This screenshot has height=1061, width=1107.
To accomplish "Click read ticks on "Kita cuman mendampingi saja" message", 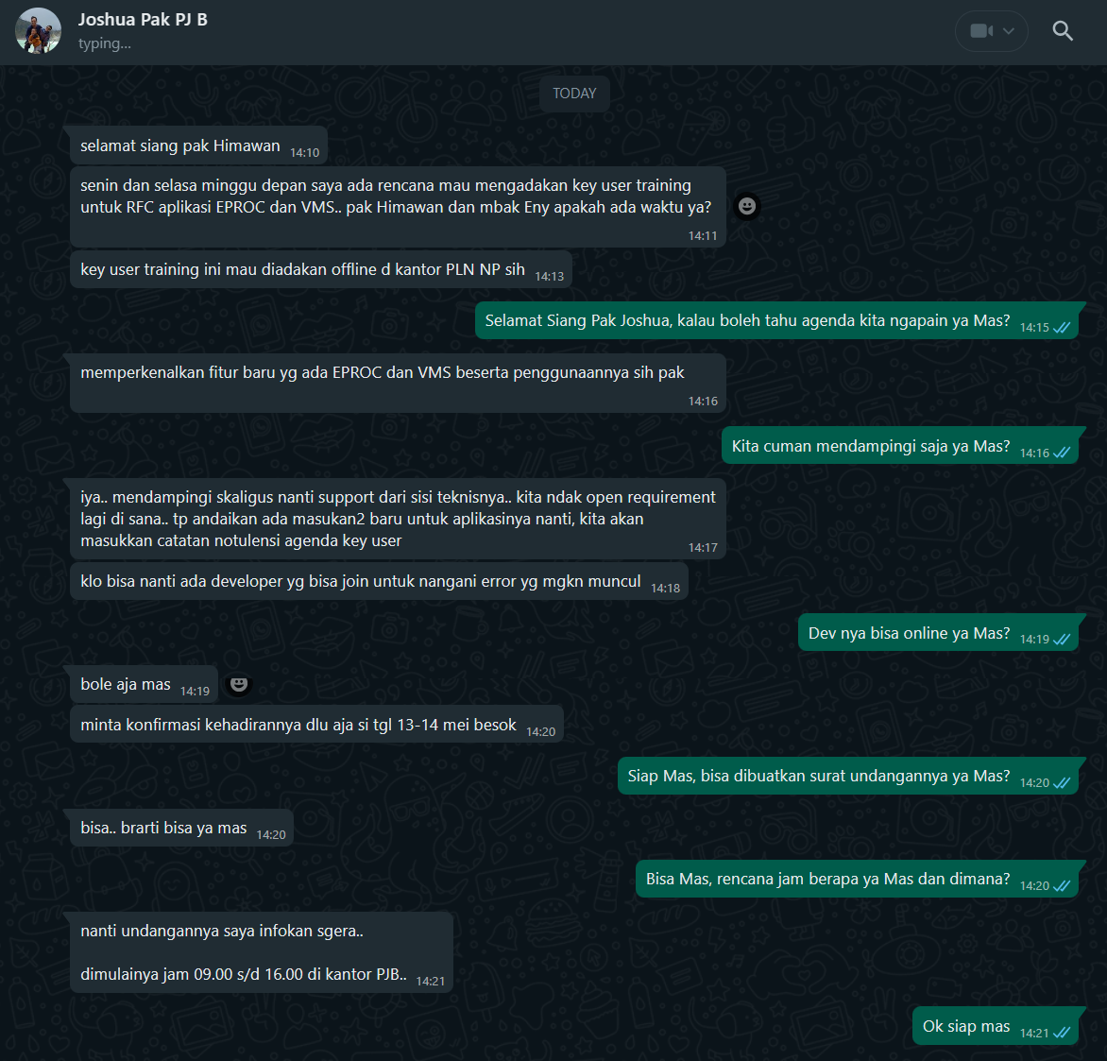I will [1061, 453].
